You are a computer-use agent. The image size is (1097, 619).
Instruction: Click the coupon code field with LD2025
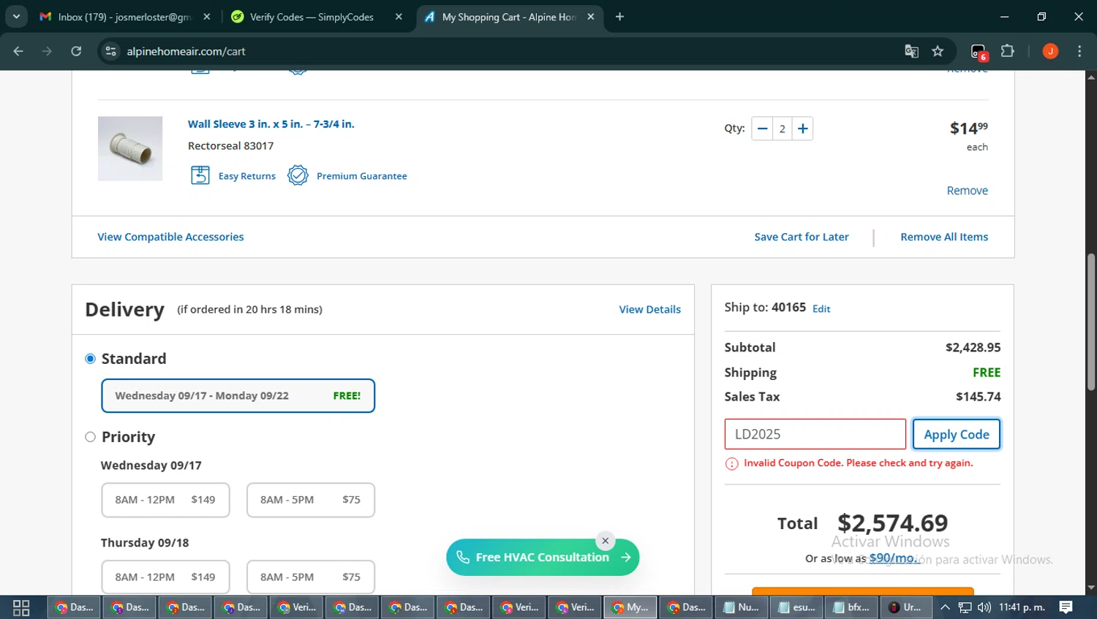[815, 434]
